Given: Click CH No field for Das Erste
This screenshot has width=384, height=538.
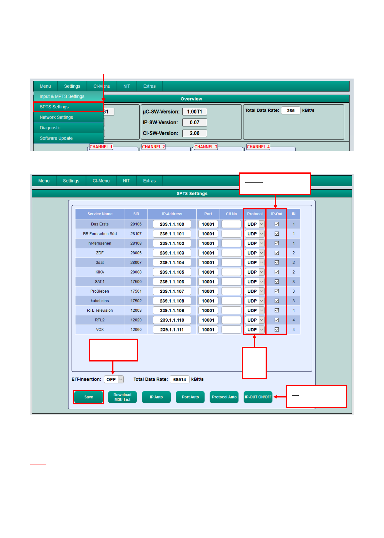Looking at the screenshot, I should pos(231,224).
